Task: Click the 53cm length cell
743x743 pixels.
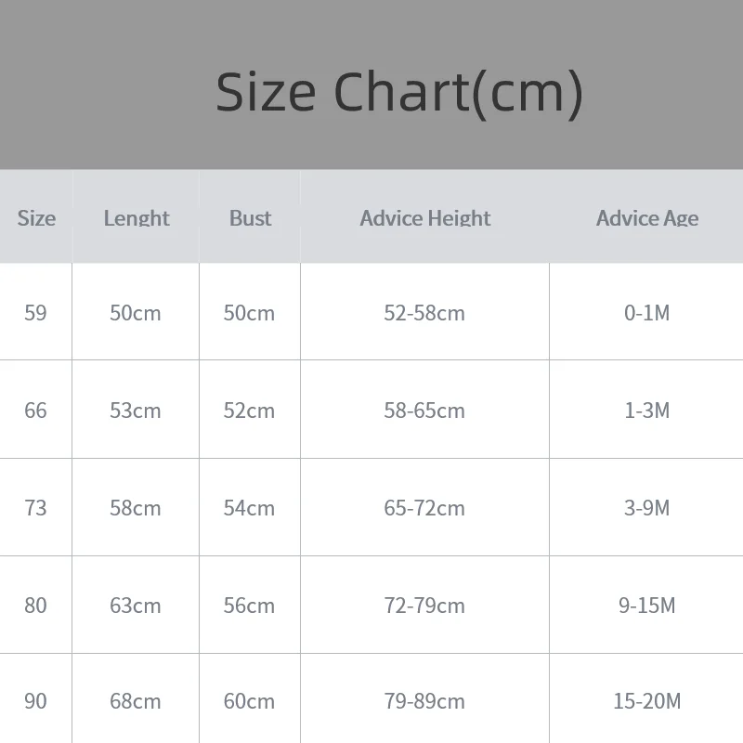Action: click(x=136, y=411)
